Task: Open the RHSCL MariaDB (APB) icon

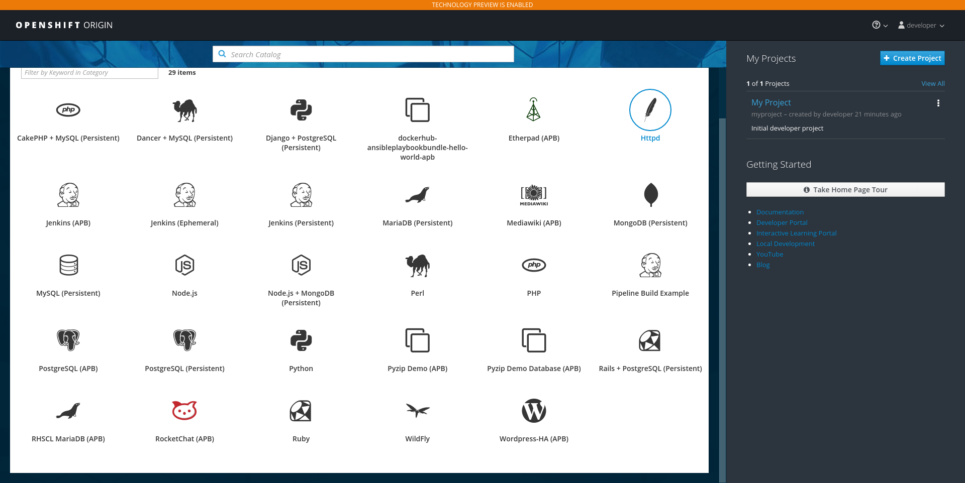Action: (68, 411)
